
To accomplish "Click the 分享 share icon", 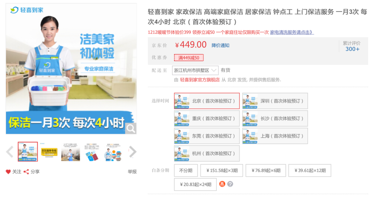I will coord(26,172).
